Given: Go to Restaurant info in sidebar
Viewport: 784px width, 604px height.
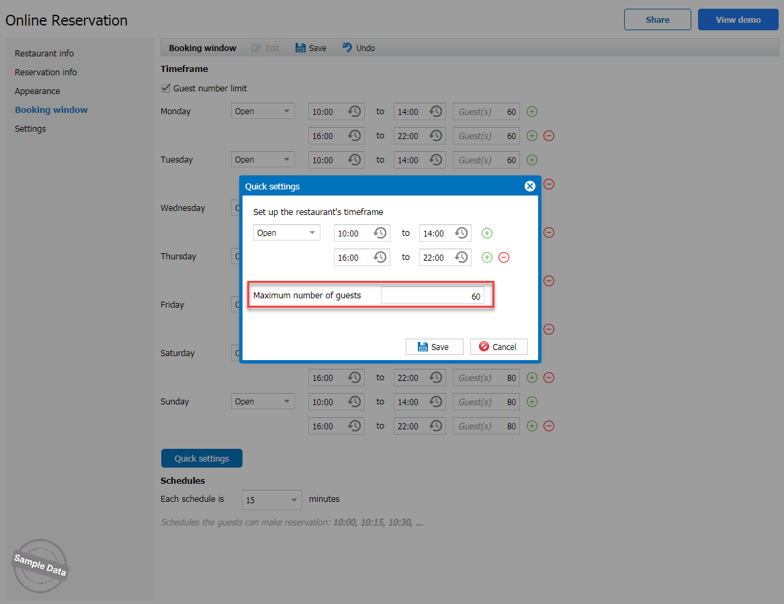Looking at the screenshot, I should click(x=44, y=53).
